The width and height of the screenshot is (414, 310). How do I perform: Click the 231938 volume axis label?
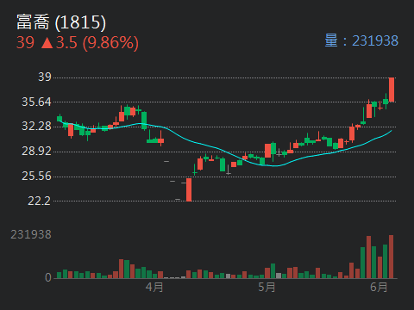(x=31, y=234)
